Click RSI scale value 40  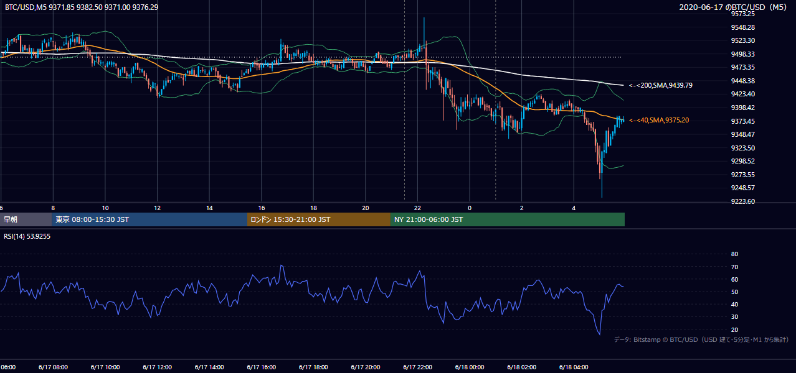pyautogui.click(x=734, y=304)
